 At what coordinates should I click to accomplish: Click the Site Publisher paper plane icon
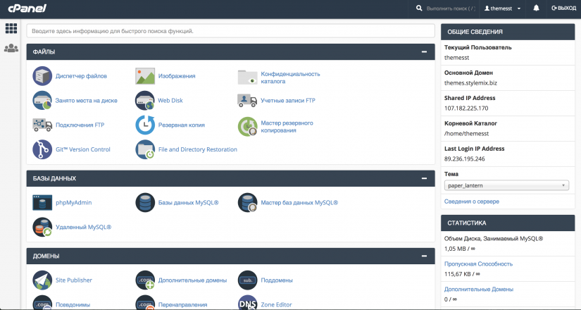[42, 280]
